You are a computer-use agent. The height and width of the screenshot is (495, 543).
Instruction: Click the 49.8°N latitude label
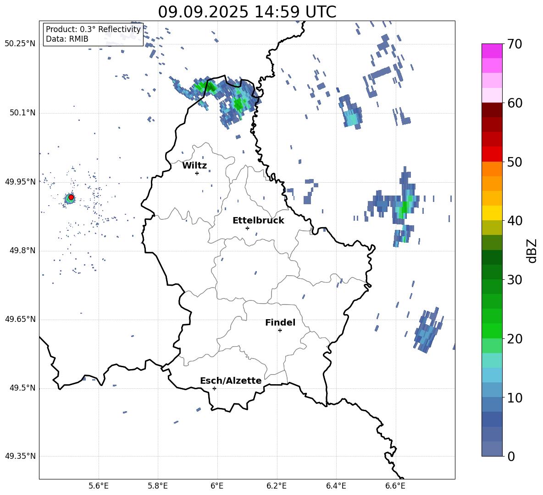(22, 250)
